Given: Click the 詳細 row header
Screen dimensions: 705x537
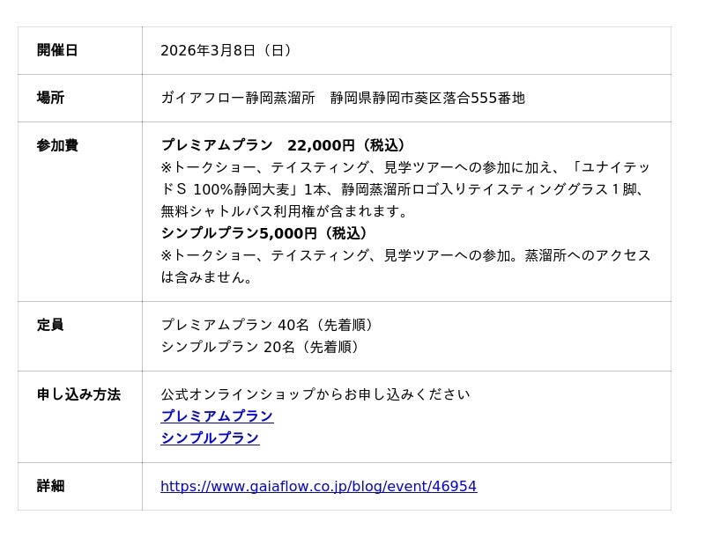Looking at the screenshot, I should [50, 486].
